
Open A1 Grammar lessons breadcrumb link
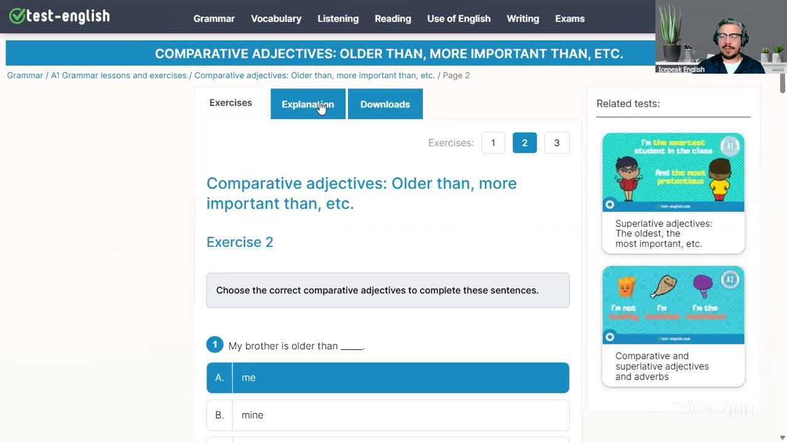119,76
